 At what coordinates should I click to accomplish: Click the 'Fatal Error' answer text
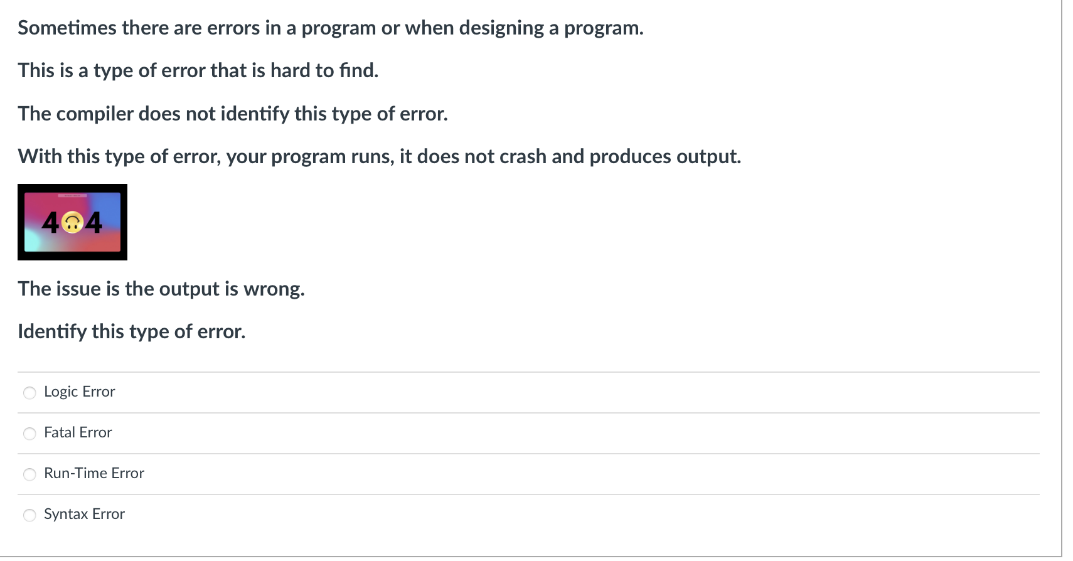(x=78, y=432)
